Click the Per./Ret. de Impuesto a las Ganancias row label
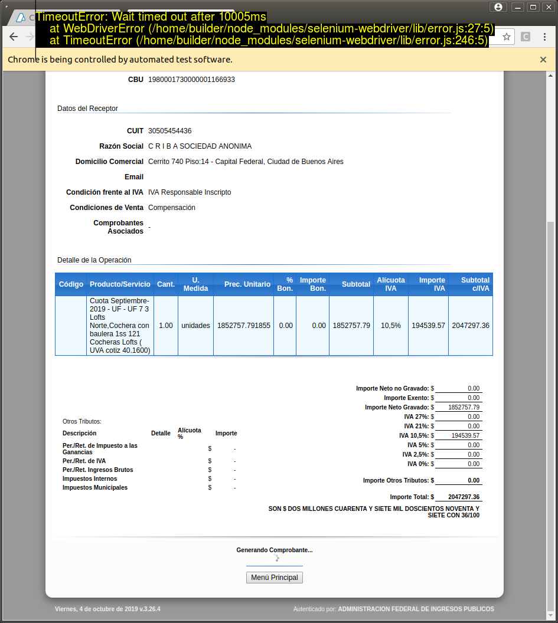Screen dimensions: 558x623 tap(100, 449)
